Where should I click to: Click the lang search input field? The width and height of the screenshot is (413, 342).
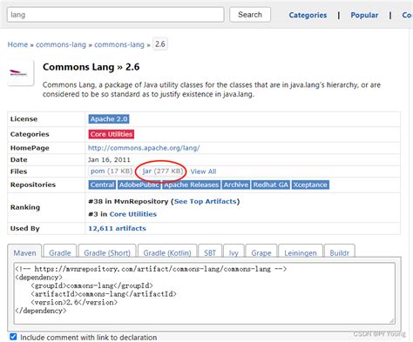(x=116, y=15)
